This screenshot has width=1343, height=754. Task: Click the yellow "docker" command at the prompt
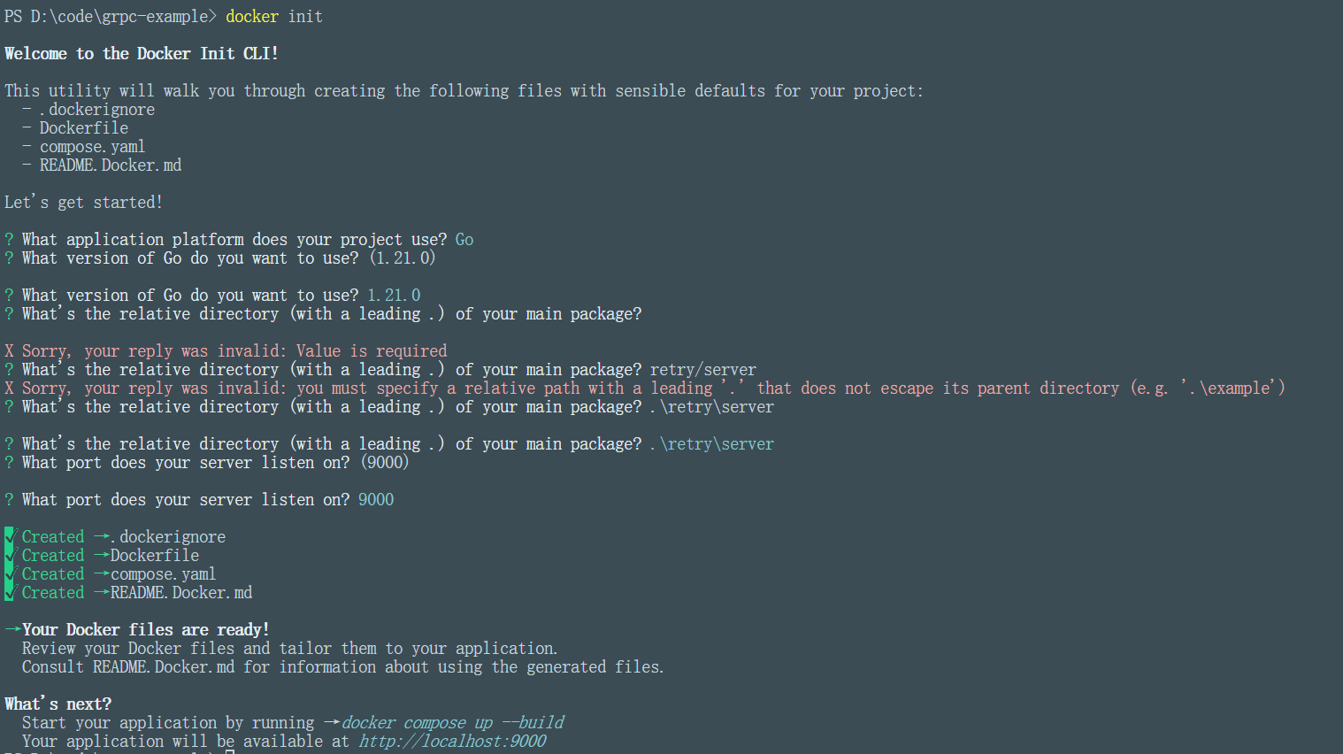pos(252,17)
